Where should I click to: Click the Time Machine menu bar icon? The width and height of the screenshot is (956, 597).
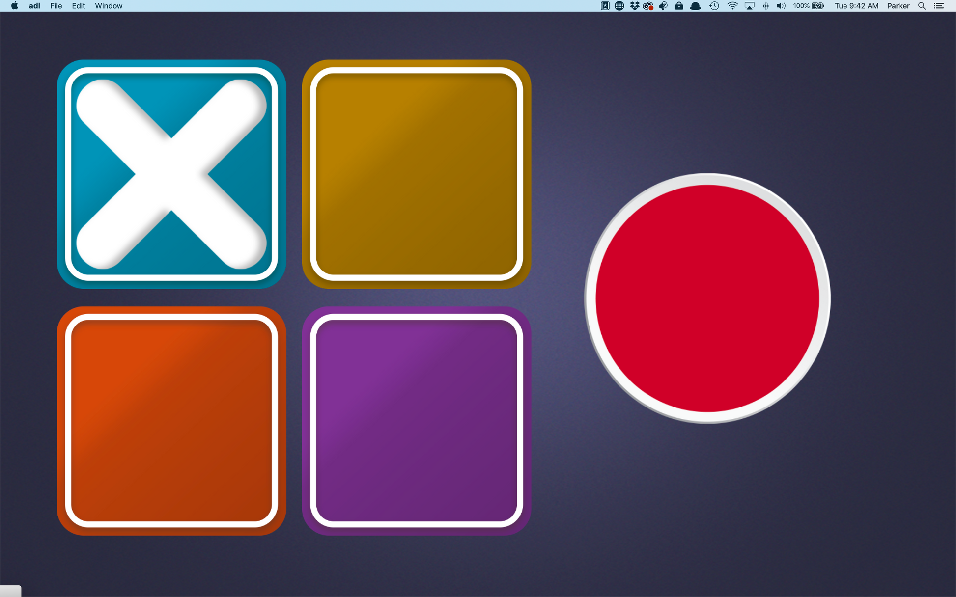click(714, 6)
